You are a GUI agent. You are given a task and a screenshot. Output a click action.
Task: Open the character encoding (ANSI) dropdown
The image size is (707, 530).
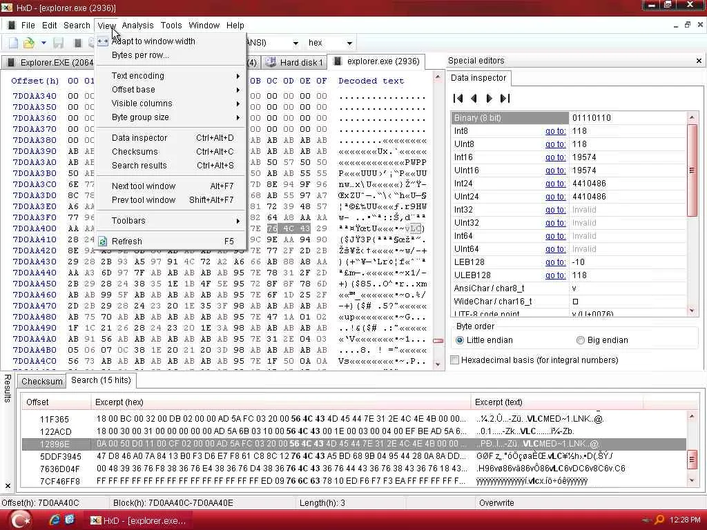click(x=296, y=43)
